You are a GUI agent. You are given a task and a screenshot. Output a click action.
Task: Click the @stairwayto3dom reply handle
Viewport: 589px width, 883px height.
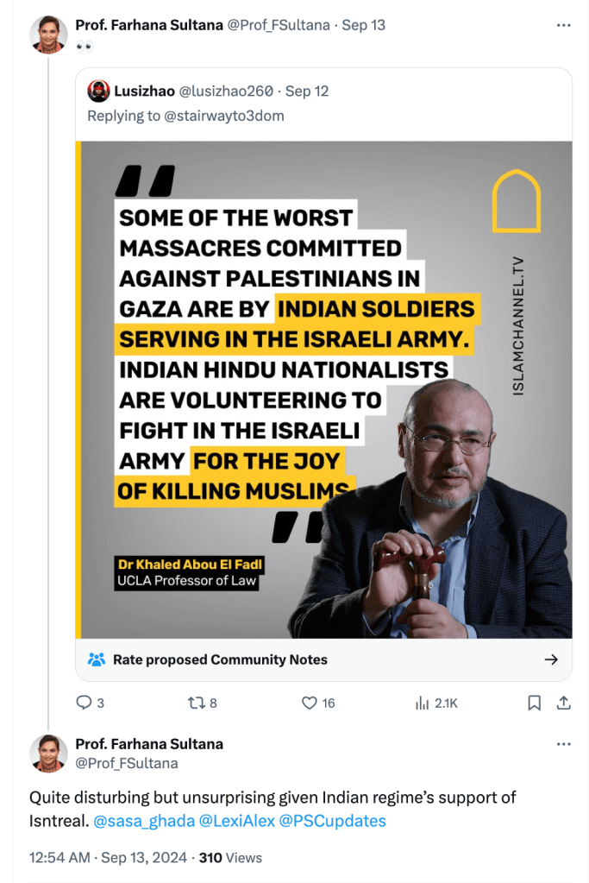(x=228, y=115)
